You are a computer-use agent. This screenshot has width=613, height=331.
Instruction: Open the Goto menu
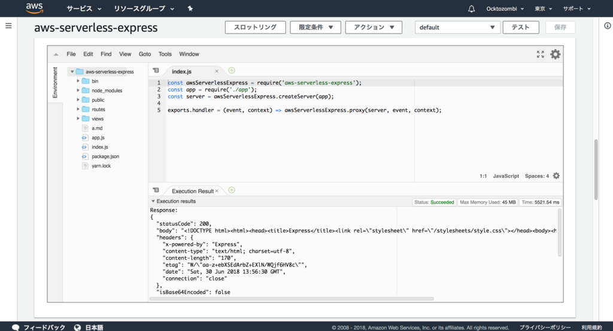(145, 54)
